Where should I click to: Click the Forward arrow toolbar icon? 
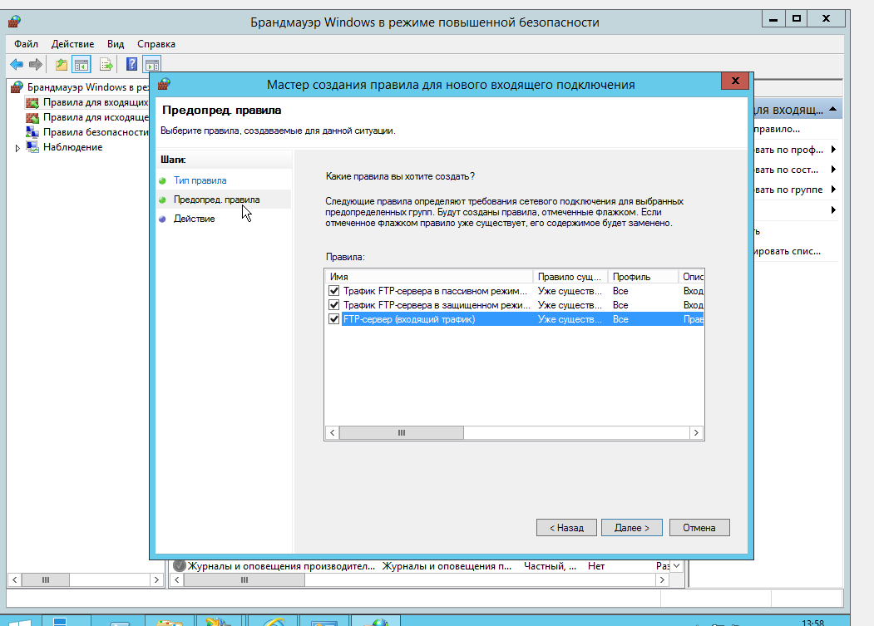35,65
